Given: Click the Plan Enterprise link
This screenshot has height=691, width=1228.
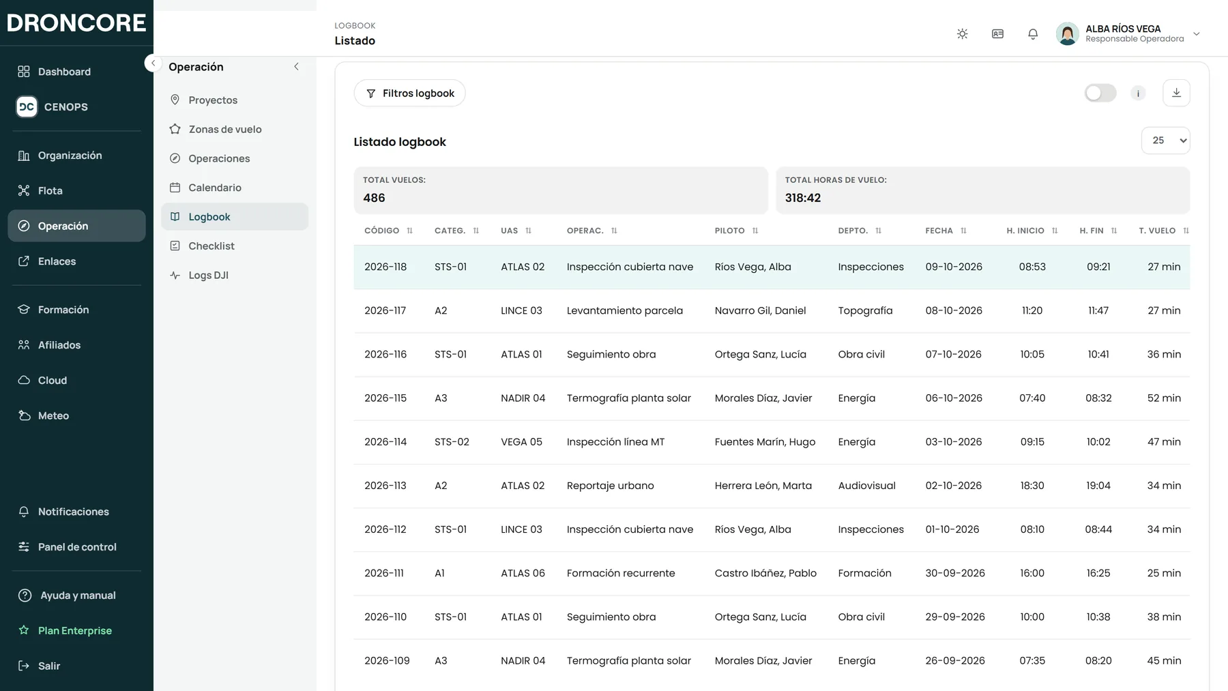Looking at the screenshot, I should 75,630.
